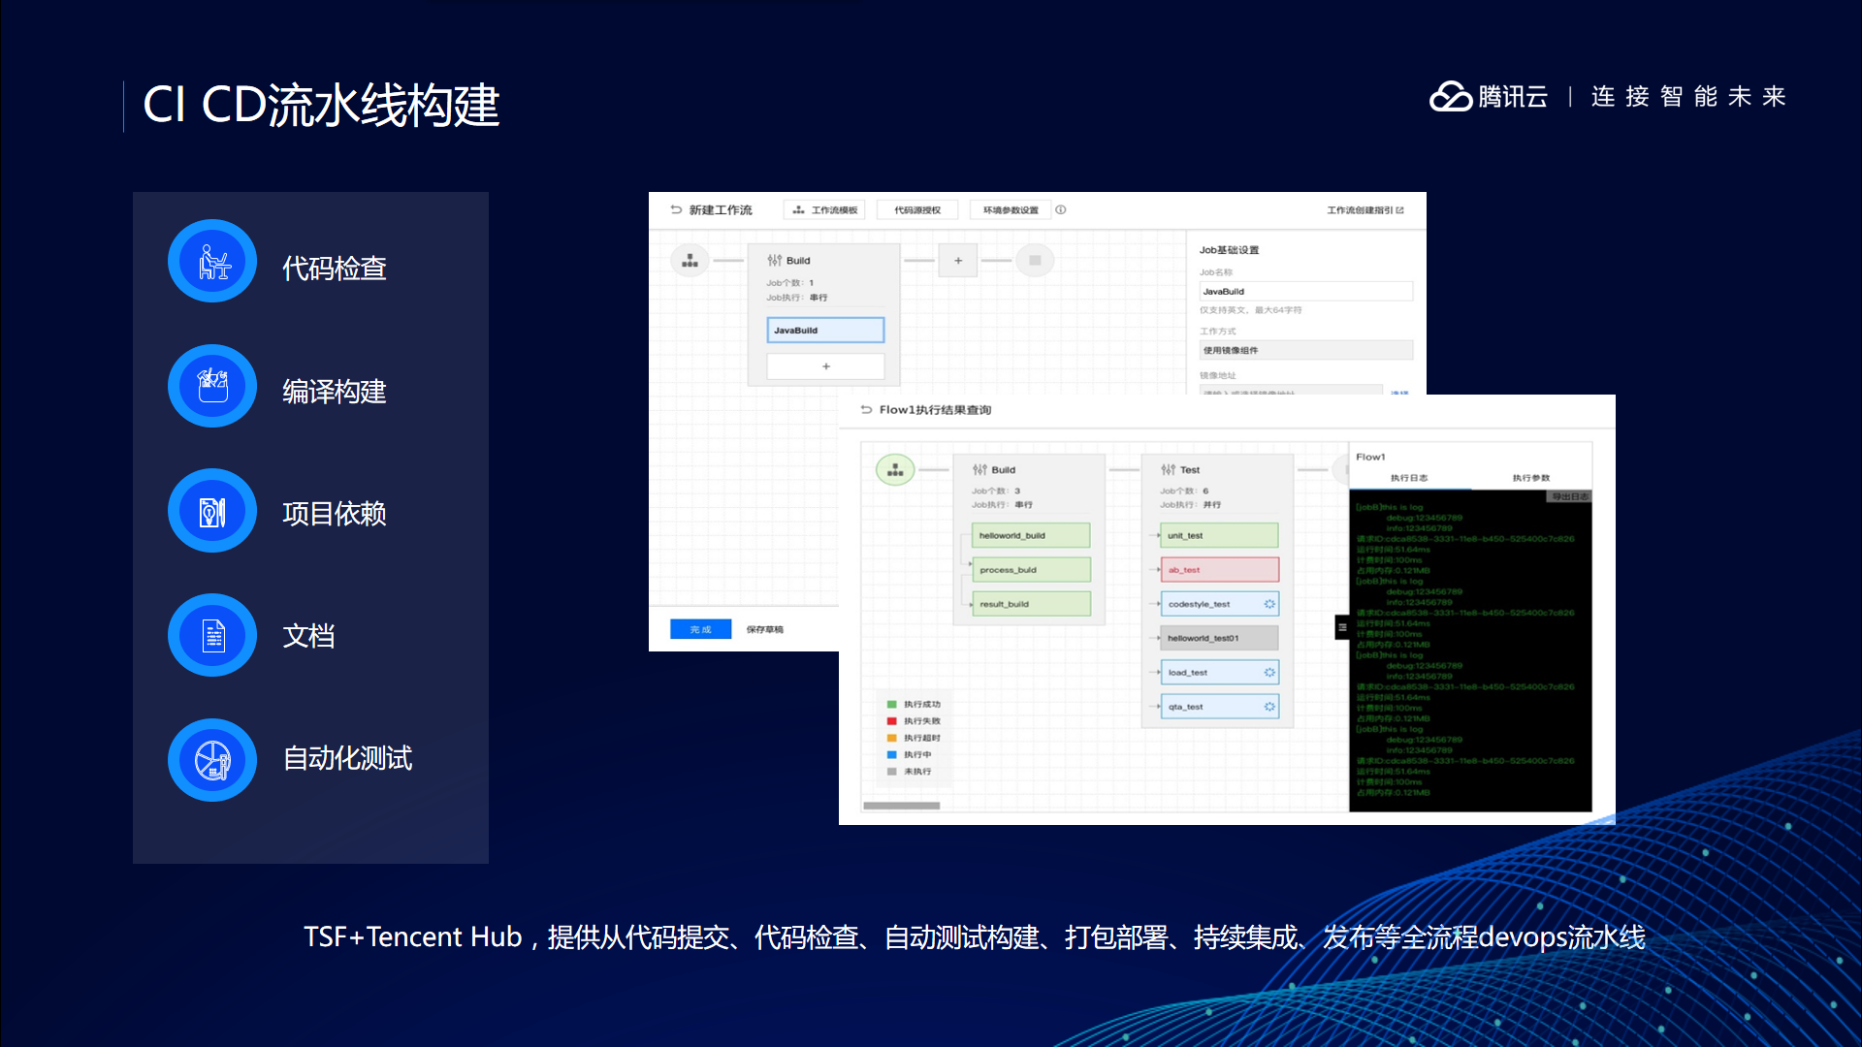Click the blue 执行中 legend swatch
This screenshot has width=1862, height=1047.
coord(891,754)
